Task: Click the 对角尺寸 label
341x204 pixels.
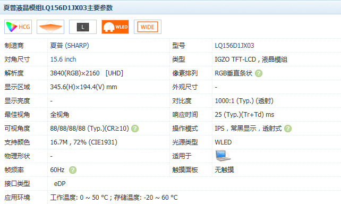Action: (17, 59)
